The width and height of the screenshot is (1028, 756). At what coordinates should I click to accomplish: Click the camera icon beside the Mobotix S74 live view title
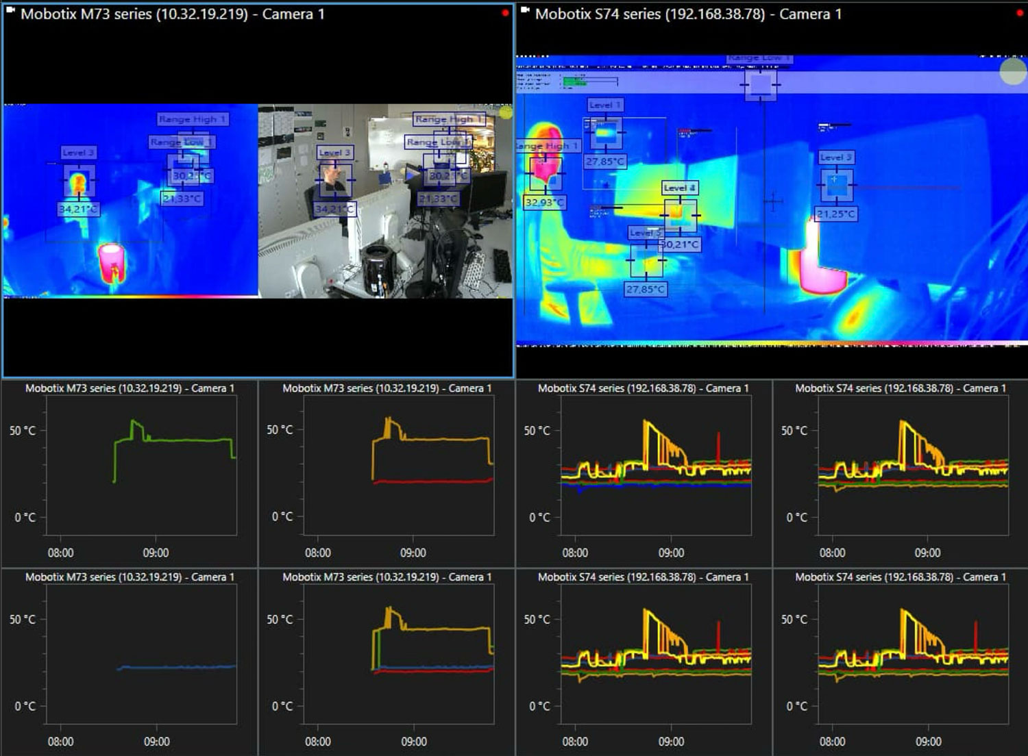click(x=525, y=11)
